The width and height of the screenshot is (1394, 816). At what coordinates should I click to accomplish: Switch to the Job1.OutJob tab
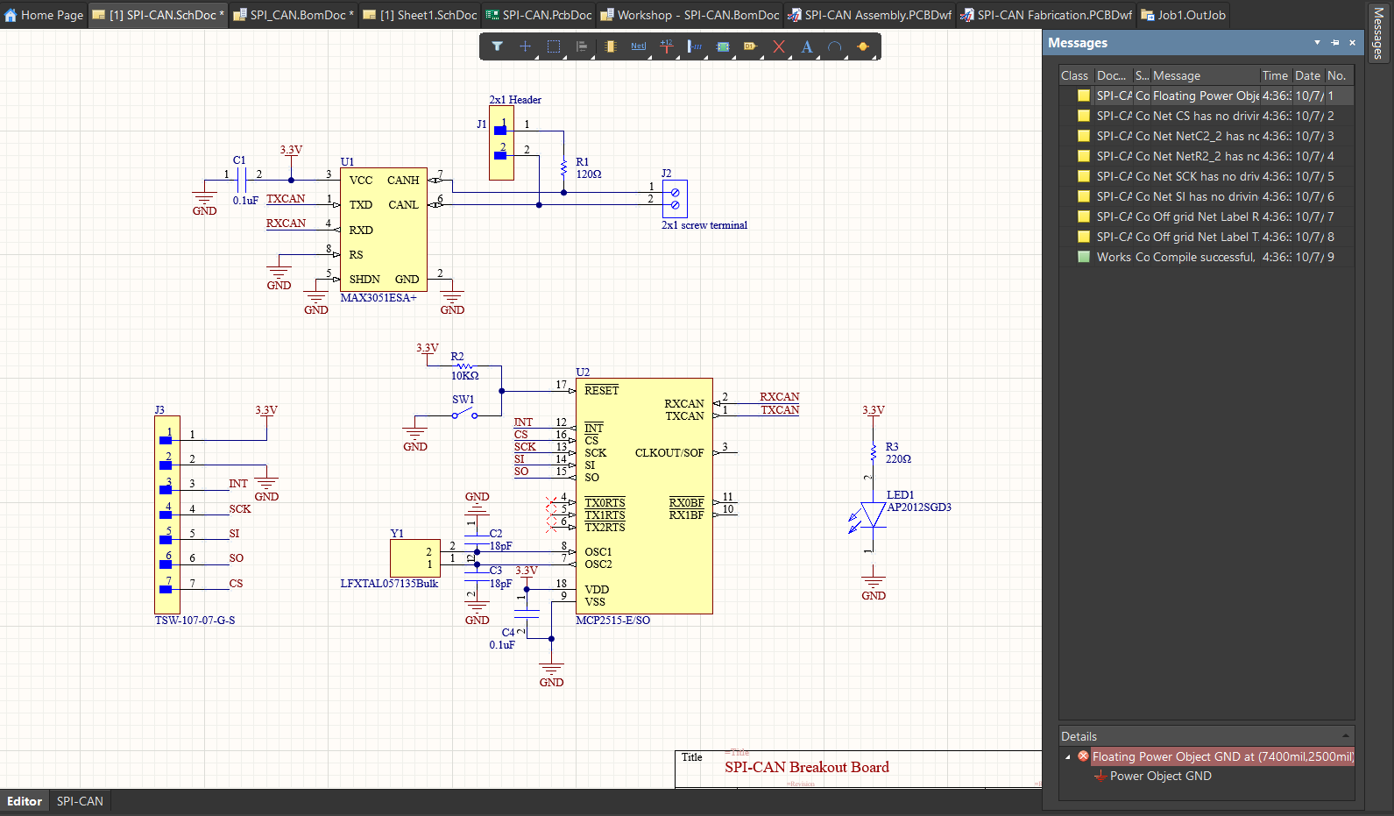1184,15
